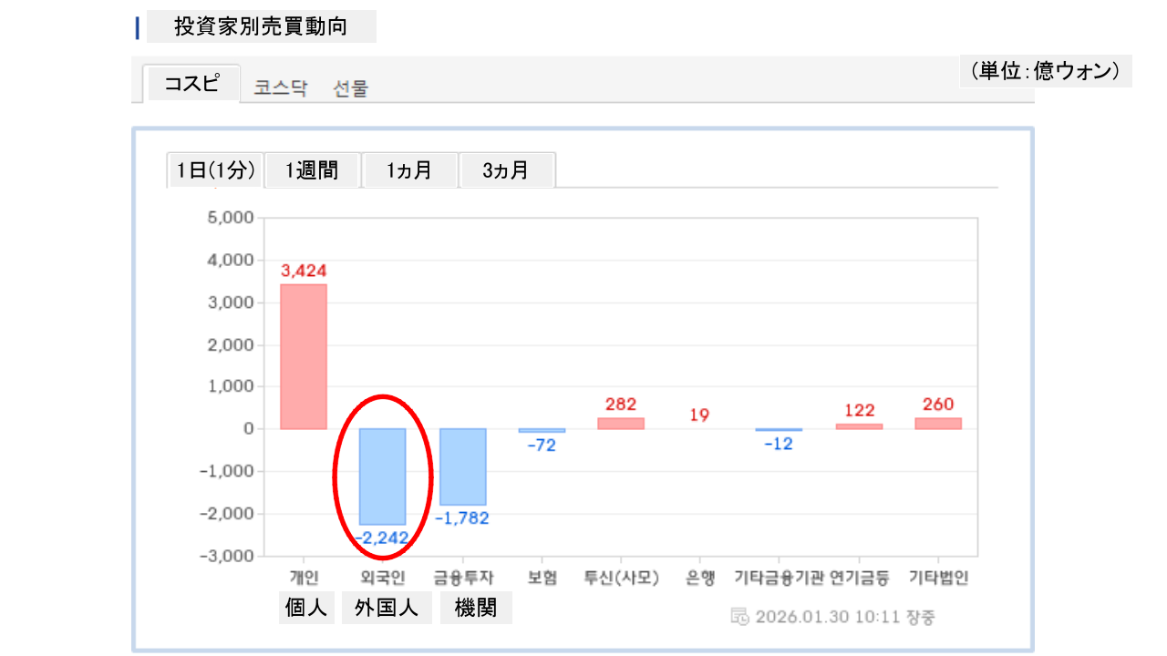Select the コスピ market tab
The height and width of the screenshot is (656, 1167).
pos(191,84)
